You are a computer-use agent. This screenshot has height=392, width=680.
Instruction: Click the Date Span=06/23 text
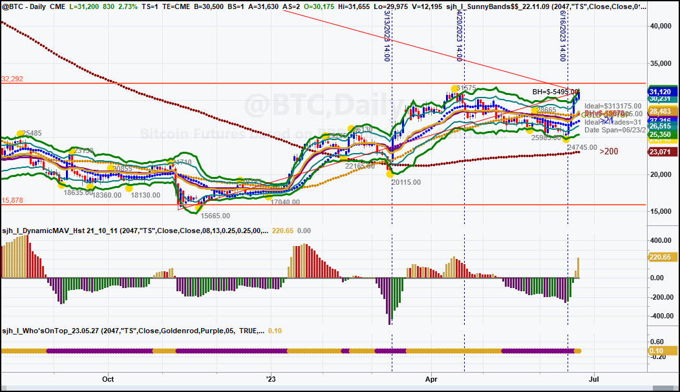(614, 130)
